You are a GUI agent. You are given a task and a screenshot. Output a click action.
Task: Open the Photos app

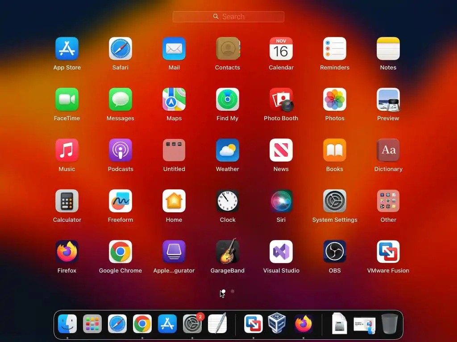(335, 99)
